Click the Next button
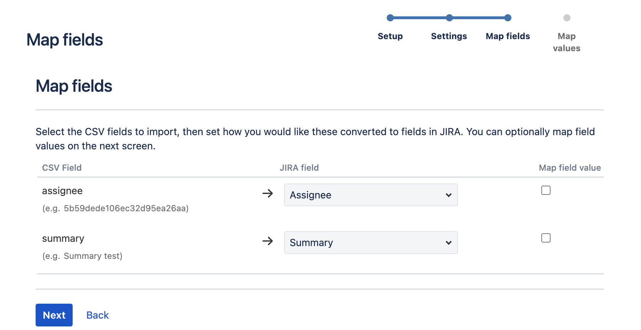This screenshot has width=641, height=330. point(54,315)
